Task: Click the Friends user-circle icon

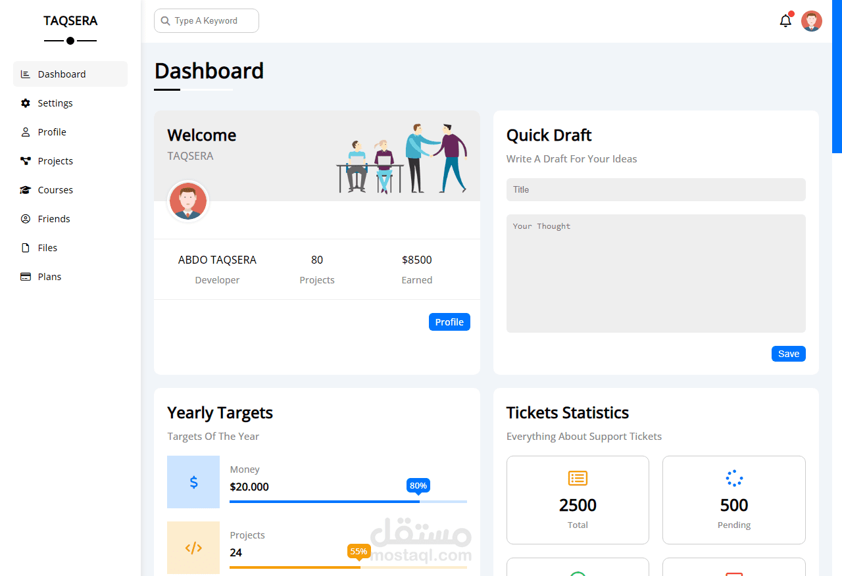Action: [x=26, y=219]
